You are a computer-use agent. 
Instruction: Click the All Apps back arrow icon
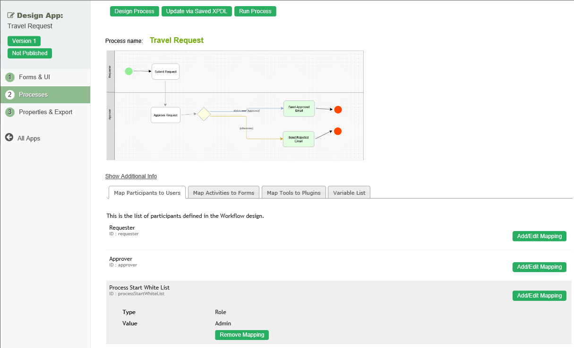(x=9, y=138)
